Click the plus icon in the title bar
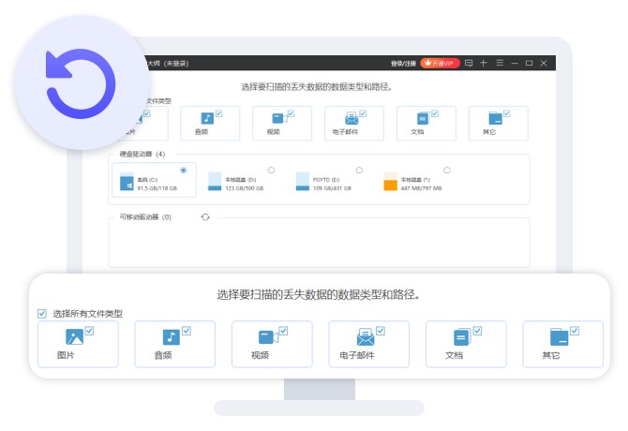The width and height of the screenshot is (628, 431). [484, 63]
